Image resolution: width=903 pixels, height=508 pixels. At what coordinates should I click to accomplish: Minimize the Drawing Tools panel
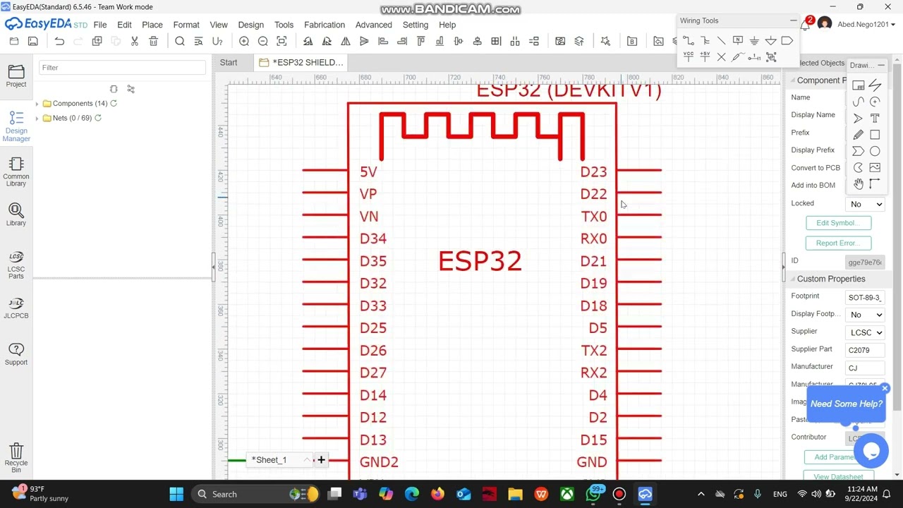(x=880, y=65)
